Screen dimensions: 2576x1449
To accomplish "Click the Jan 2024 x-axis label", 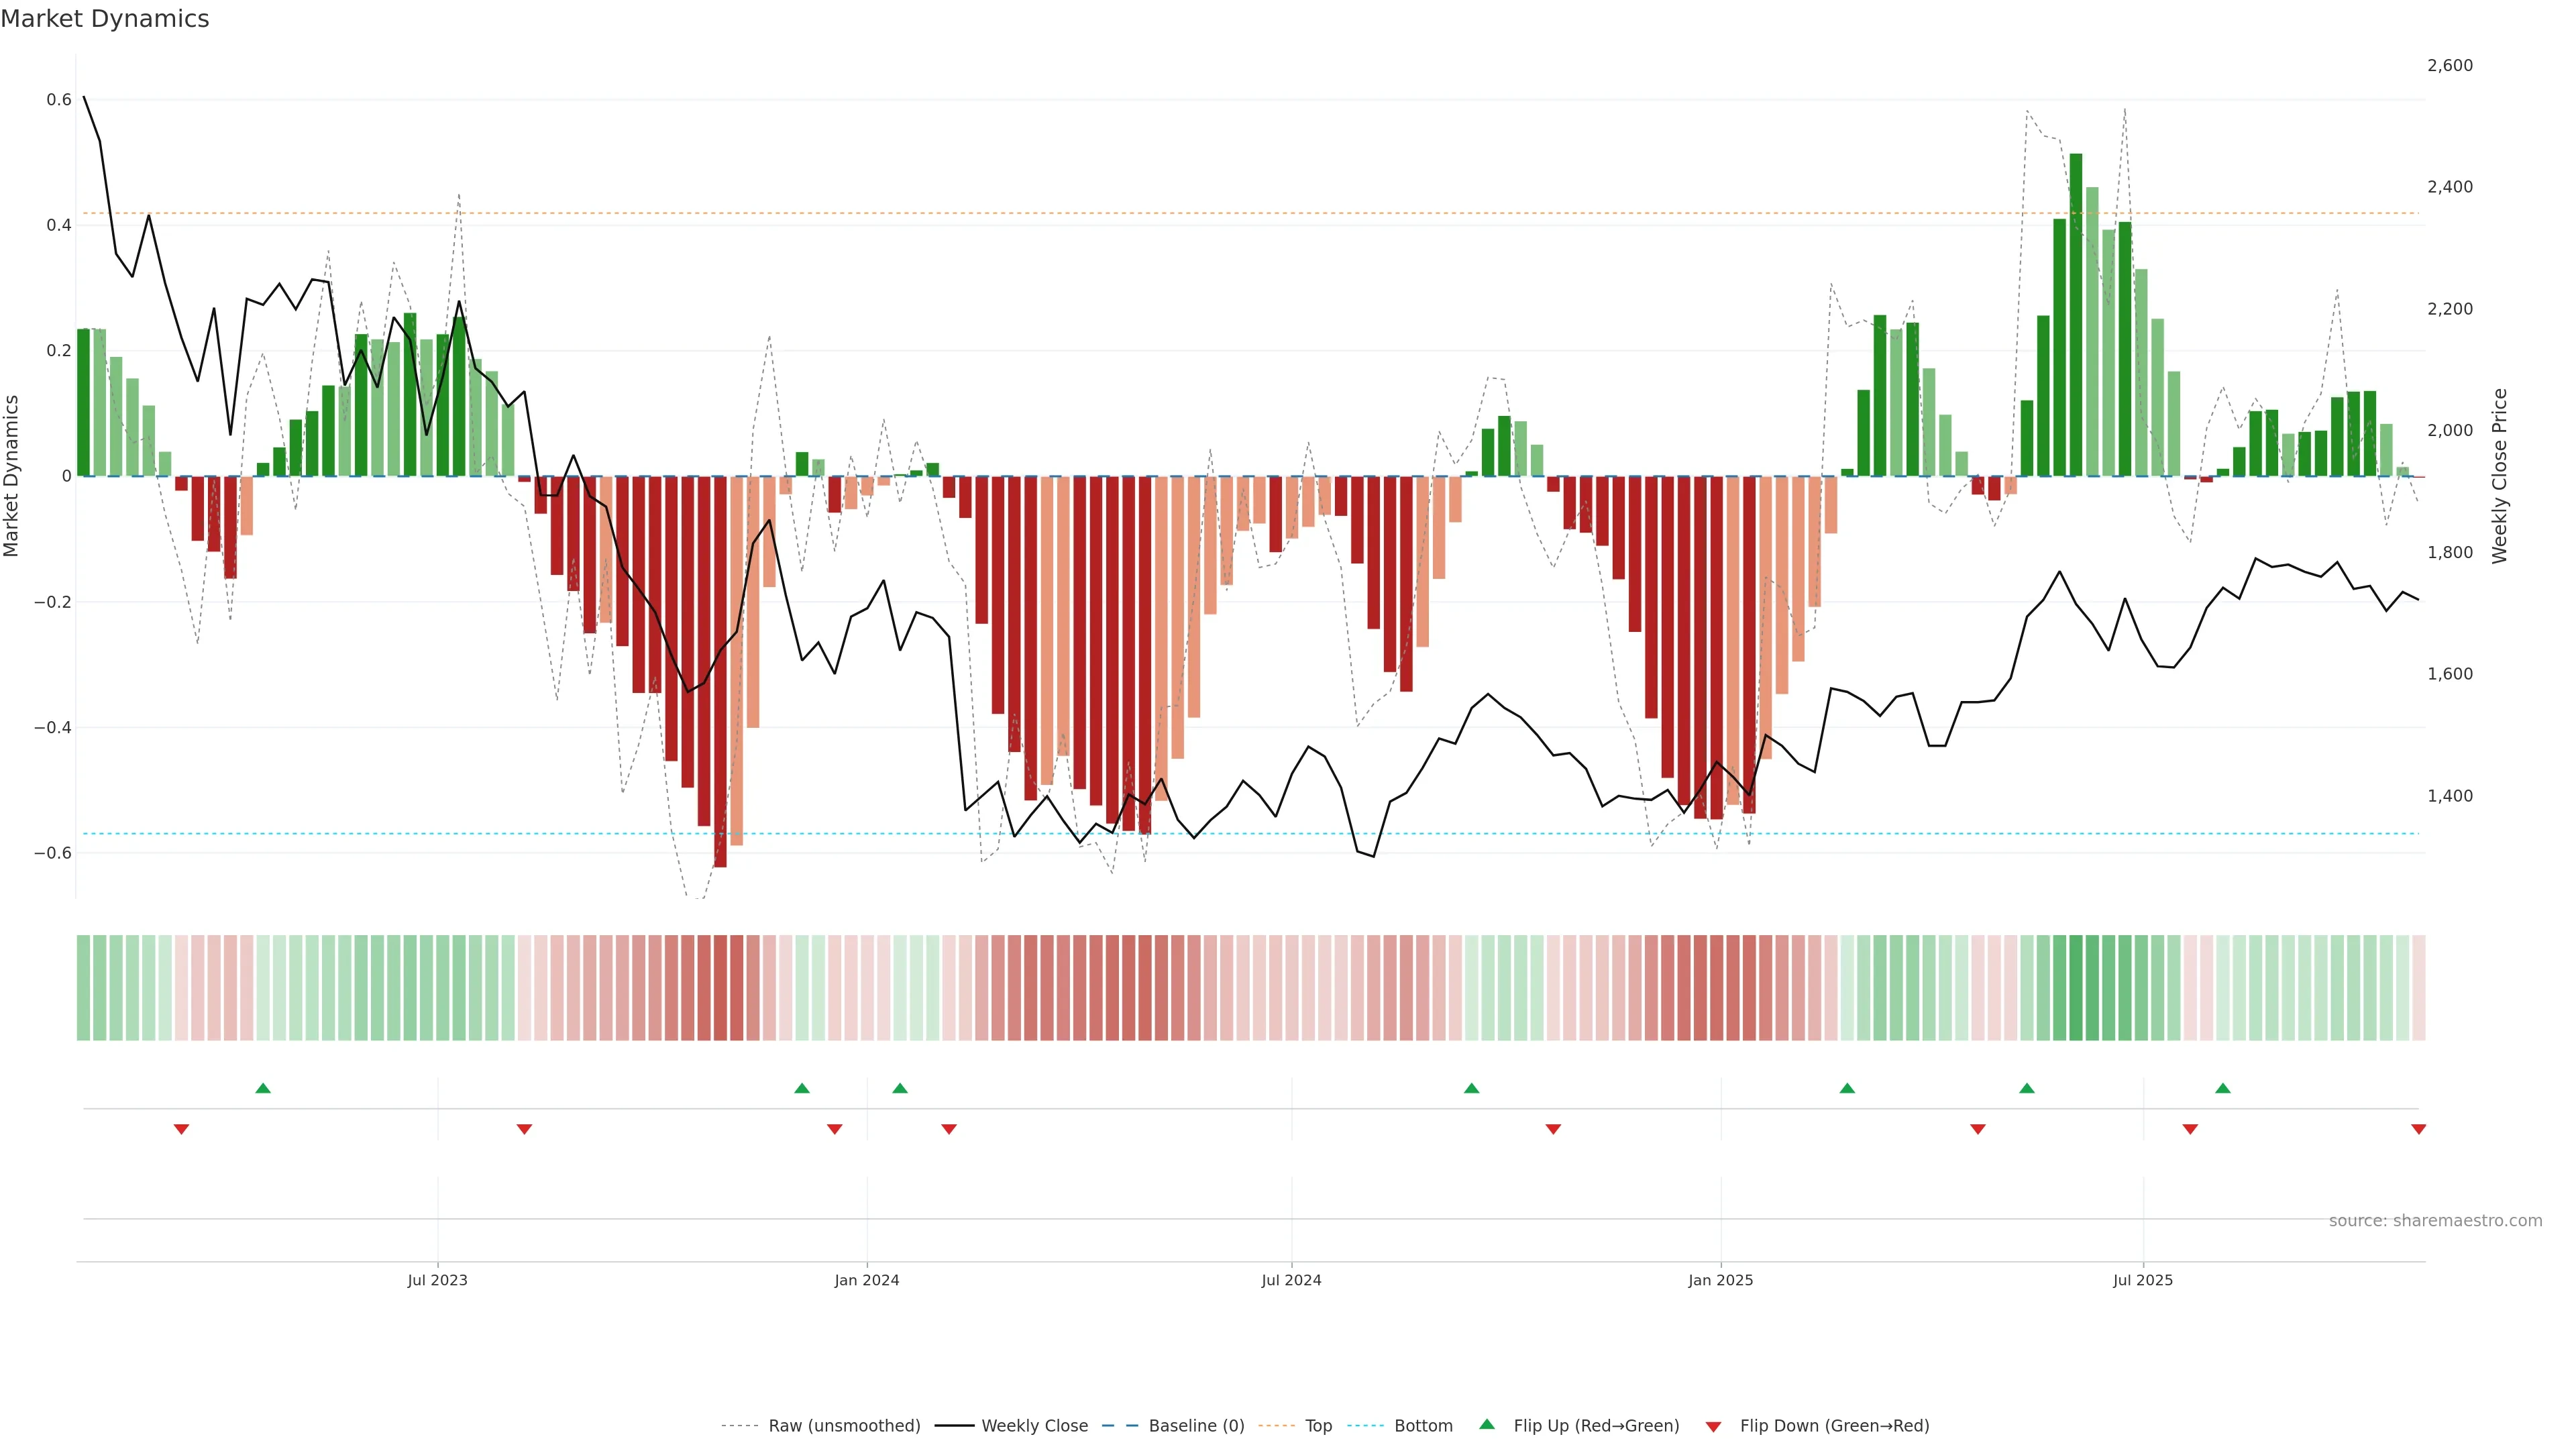I will 867,1280.
